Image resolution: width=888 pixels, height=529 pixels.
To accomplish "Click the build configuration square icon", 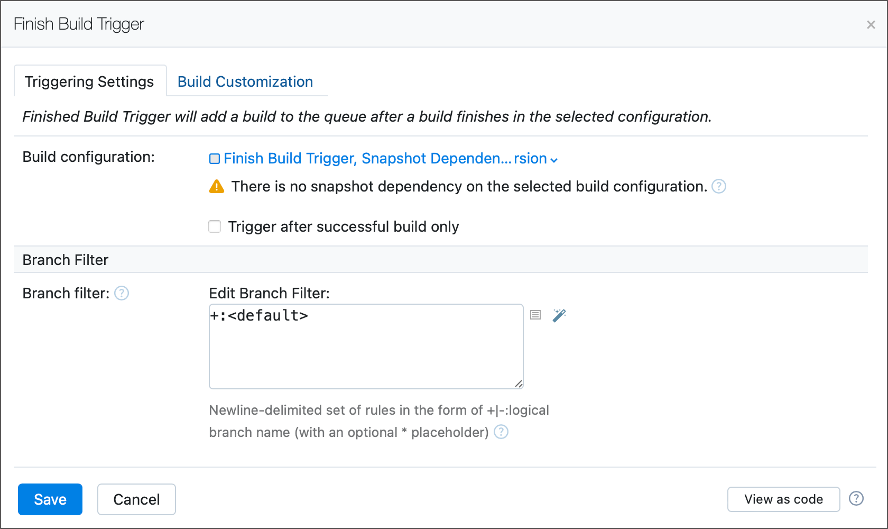I will [x=215, y=159].
